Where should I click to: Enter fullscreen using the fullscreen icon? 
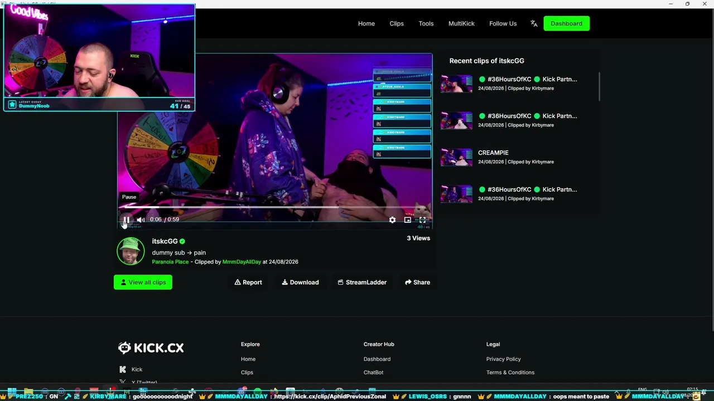tap(422, 220)
